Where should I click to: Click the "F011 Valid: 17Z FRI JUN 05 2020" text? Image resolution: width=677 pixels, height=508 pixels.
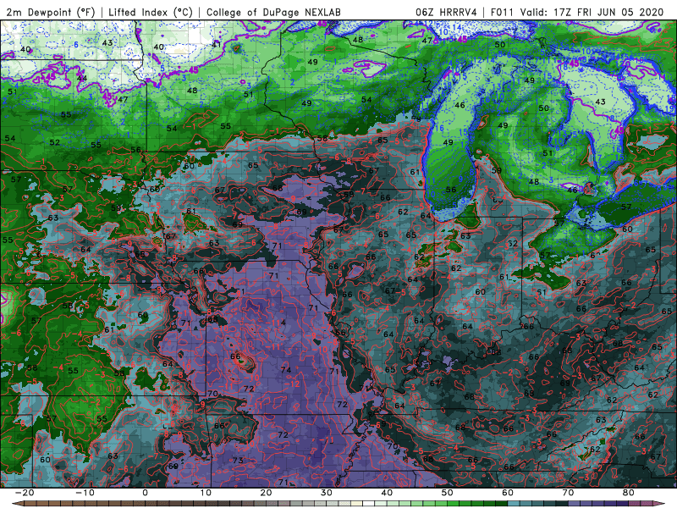click(577, 13)
